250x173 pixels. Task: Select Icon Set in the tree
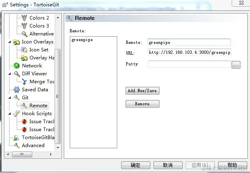click(39, 50)
